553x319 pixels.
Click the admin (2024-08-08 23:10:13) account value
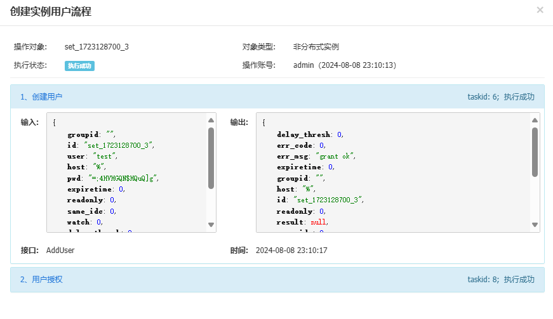345,65
